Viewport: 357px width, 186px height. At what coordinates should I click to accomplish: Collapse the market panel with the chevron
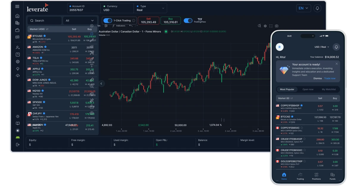coord(101,84)
